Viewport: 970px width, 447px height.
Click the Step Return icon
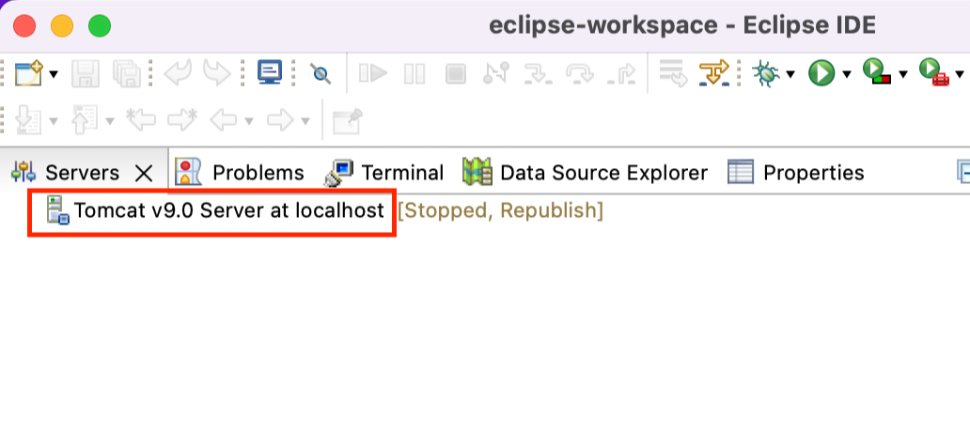(x=620, y=74)
